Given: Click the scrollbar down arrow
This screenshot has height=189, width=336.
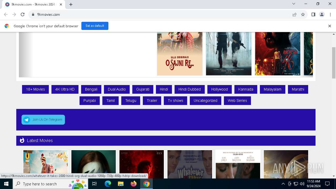Looking at the screenshot, I should (x=334, y=176).
